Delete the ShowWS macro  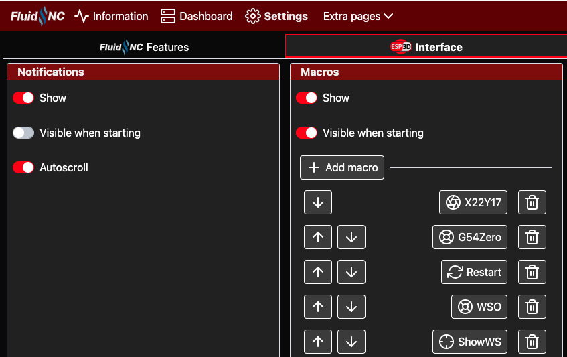(532, 342)
